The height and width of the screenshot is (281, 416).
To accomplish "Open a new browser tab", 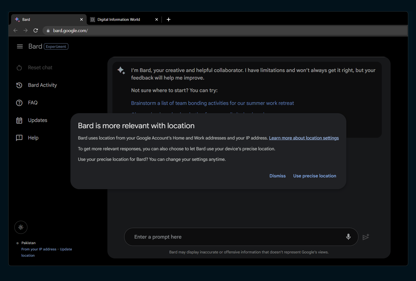I will click(169, 19).
